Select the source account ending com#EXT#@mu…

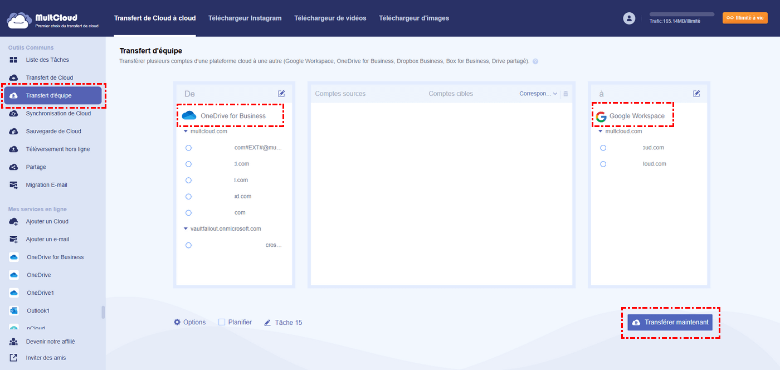pos(188,148)
